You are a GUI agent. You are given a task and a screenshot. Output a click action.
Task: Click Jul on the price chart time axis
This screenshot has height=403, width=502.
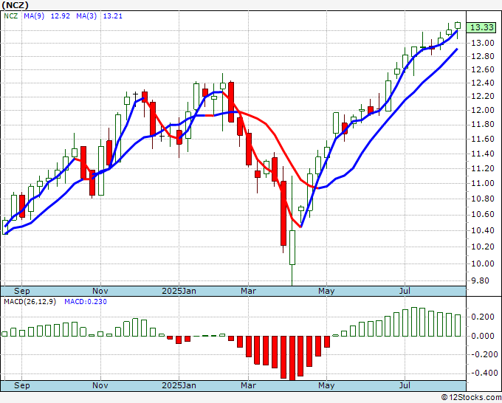pyautogui.click(x=405, y=291)
